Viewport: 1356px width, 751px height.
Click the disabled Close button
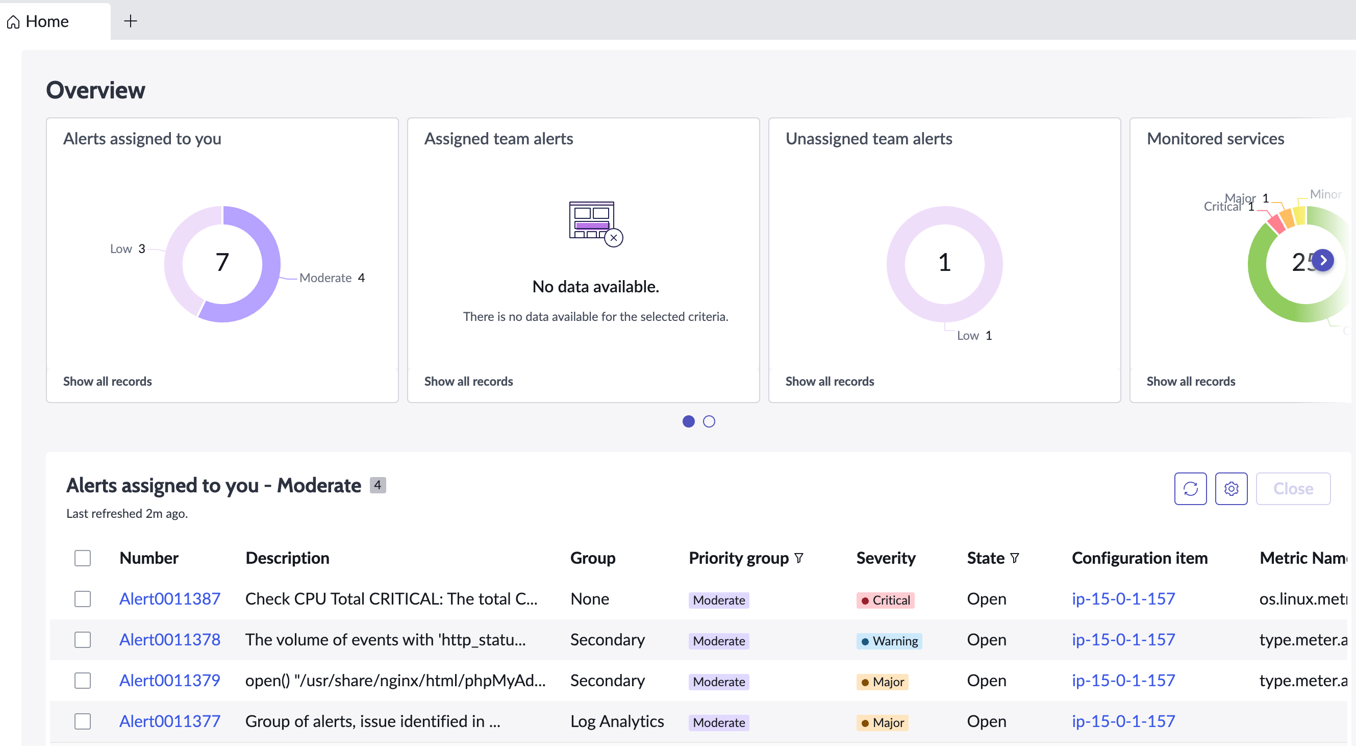pyautogui.click(x=1293, y=489)
